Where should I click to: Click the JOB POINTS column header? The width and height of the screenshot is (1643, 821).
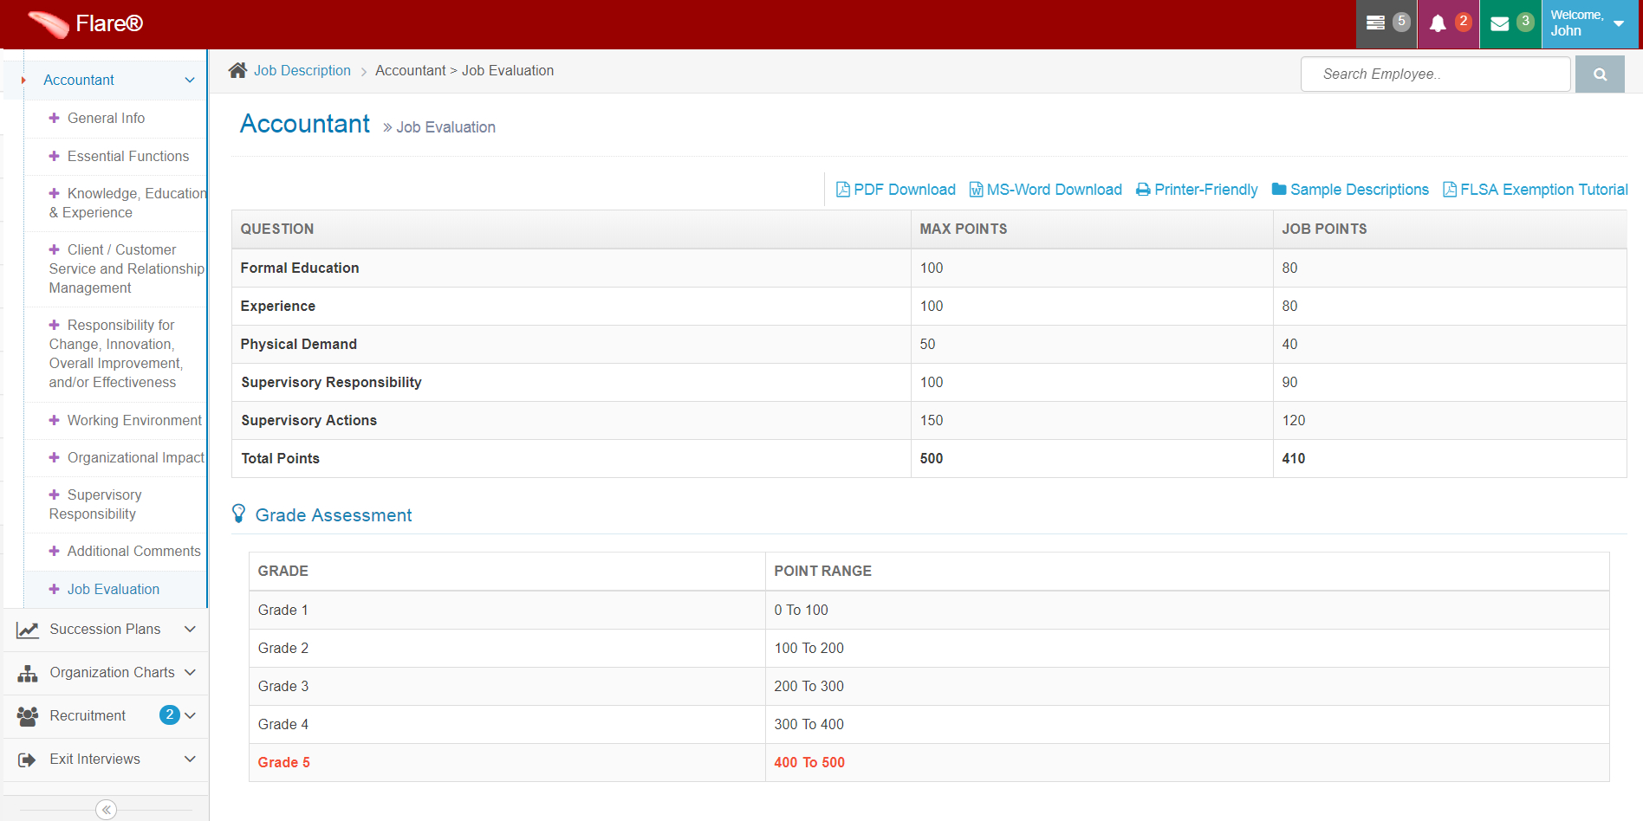point(1324,229)
